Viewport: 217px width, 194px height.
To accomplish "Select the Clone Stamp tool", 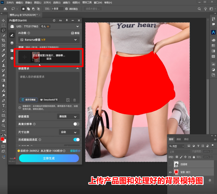I will click(x=3, y=65).
